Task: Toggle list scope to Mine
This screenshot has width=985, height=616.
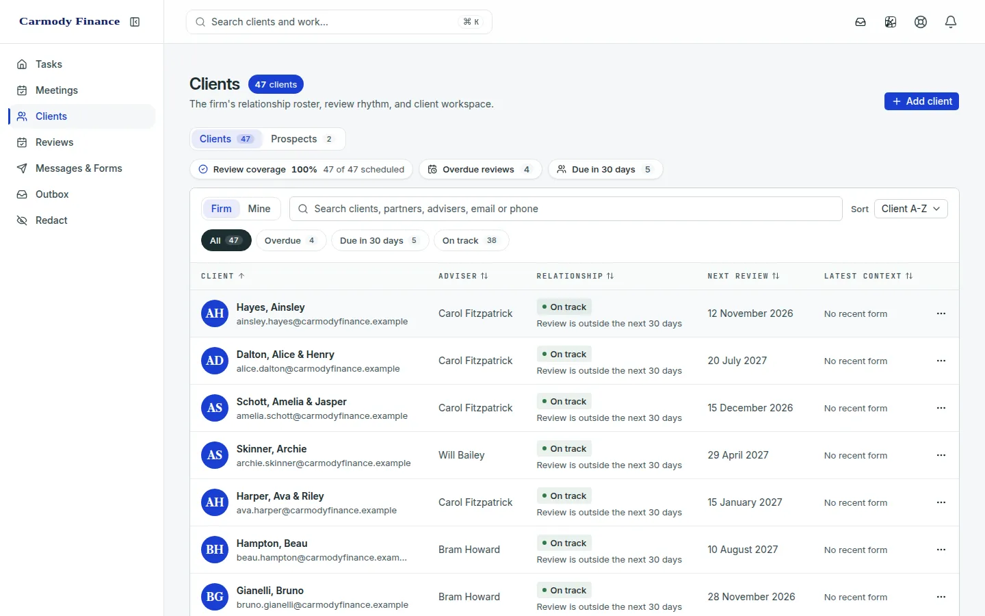Action: click(x=259, y=209)
